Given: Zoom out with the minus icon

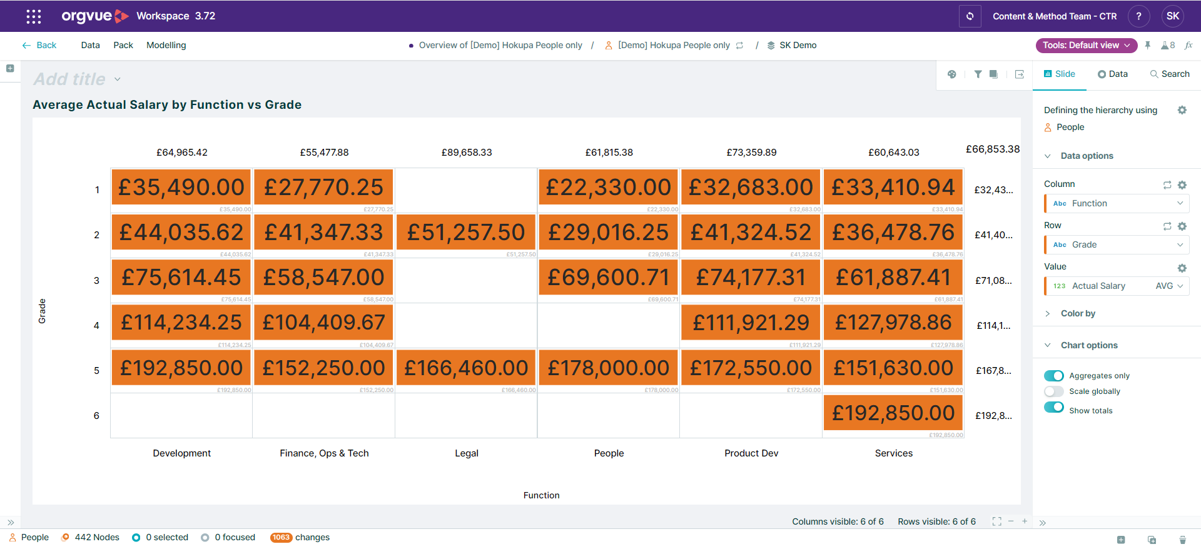Looking at the screenshot, I should point(1011,521).
